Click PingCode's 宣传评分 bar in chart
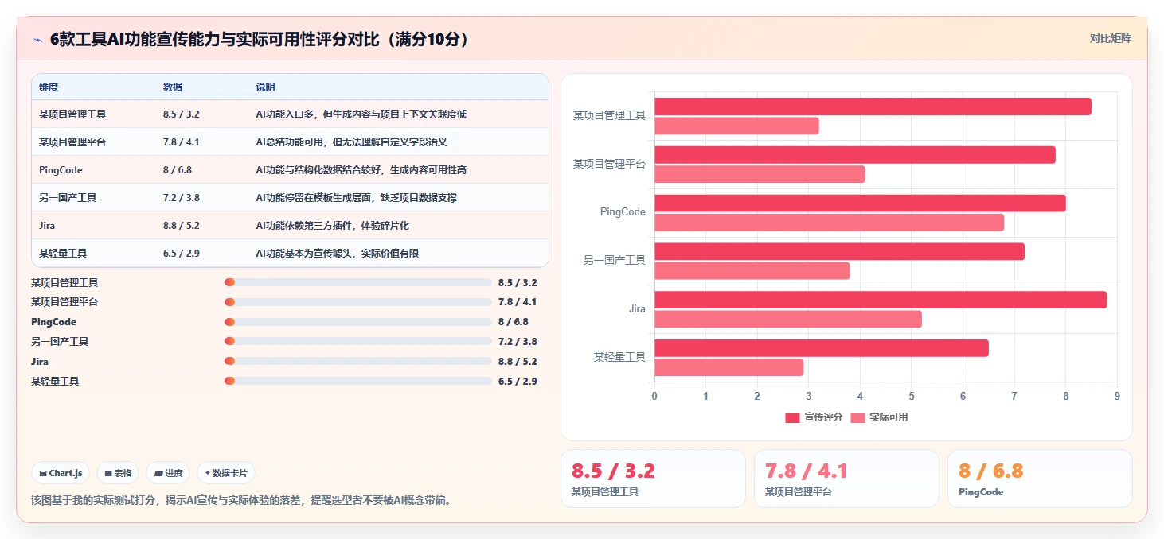1164x539 pixels. click(860, 203)
